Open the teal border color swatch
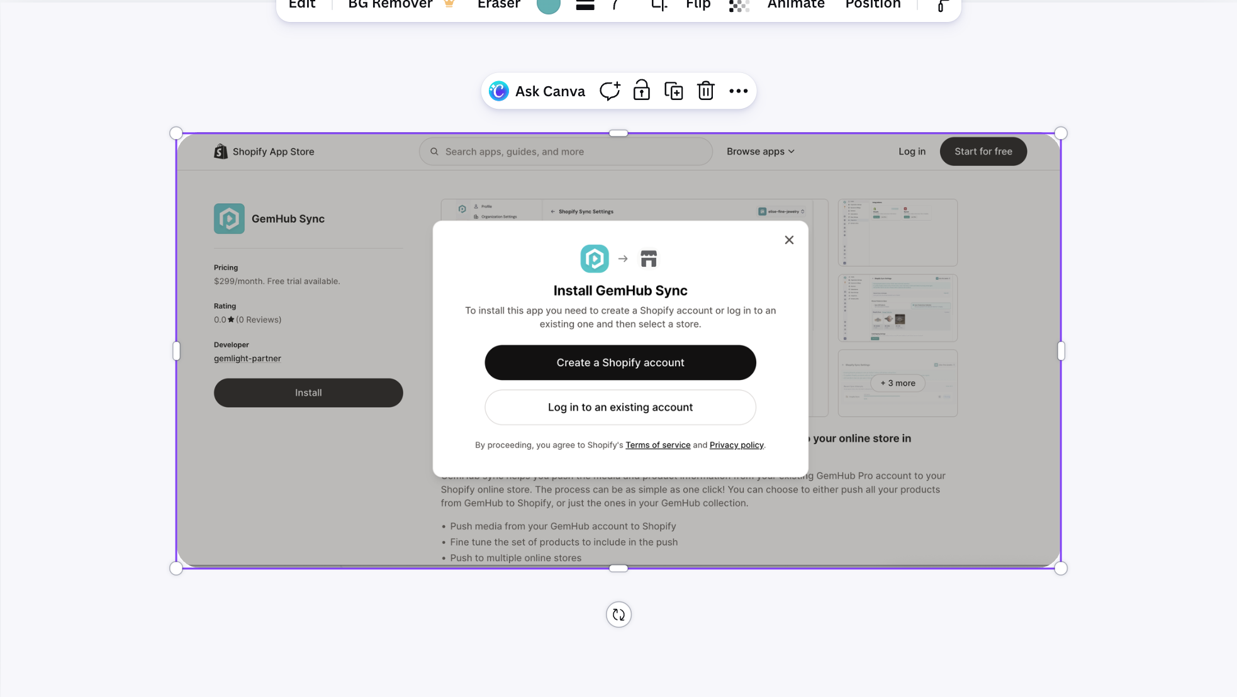 pos(549,6)
